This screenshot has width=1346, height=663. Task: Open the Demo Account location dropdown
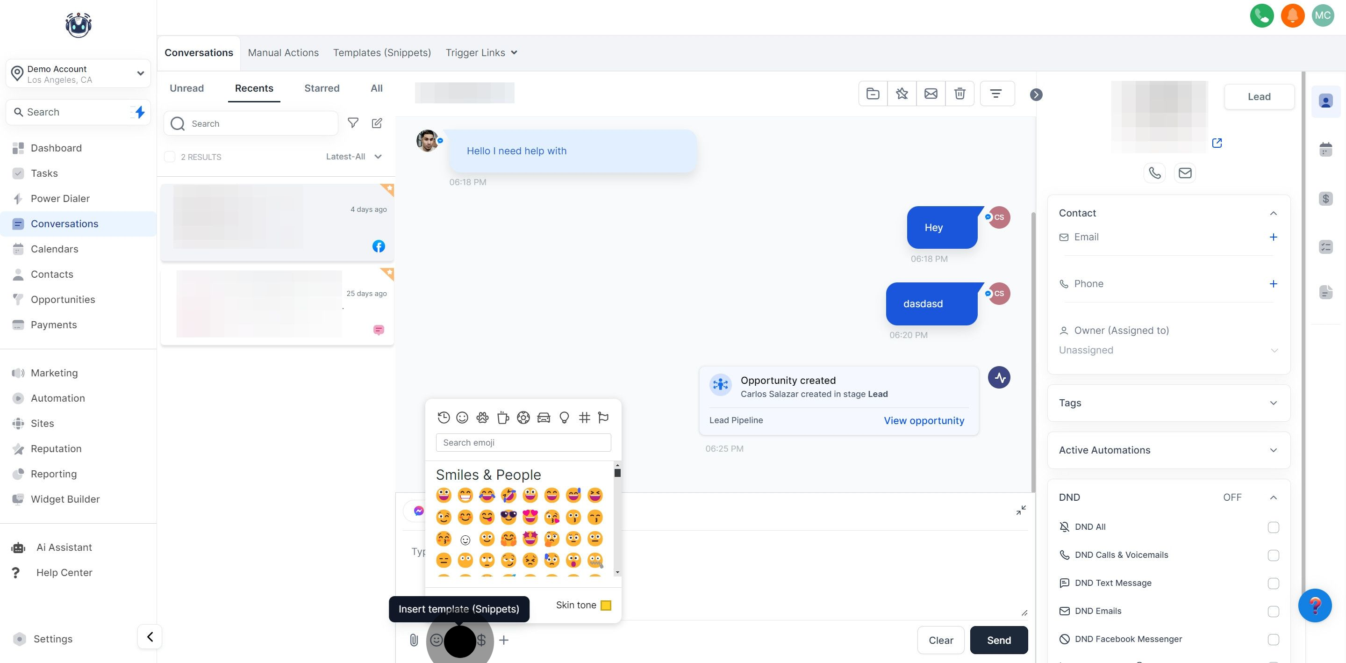pos(79,74)
